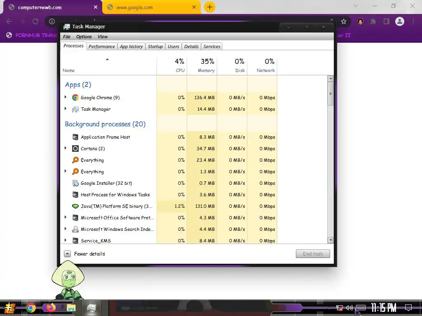Open the Start menu button
The width and height of the screenshot is (422, 316).
click(10, 308)
